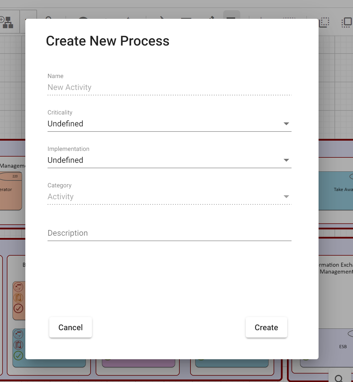Select the Take Away process box
Image resolution: width=353 pixels, height=382 pixels.
click(x=336, y=191)
